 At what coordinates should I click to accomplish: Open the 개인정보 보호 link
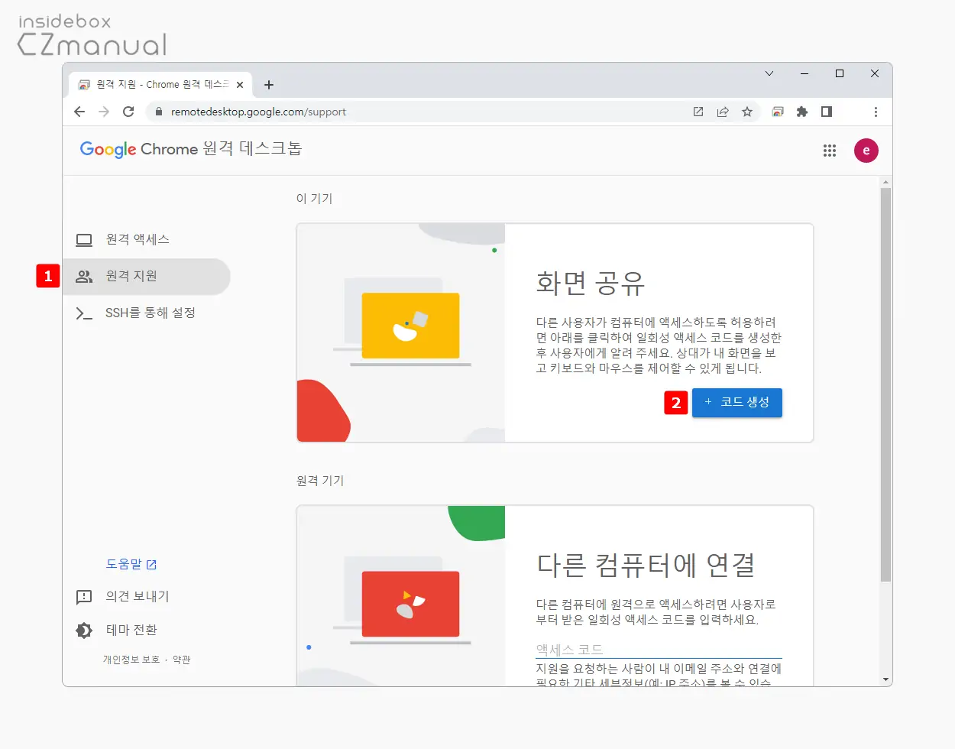coord(131,660)
